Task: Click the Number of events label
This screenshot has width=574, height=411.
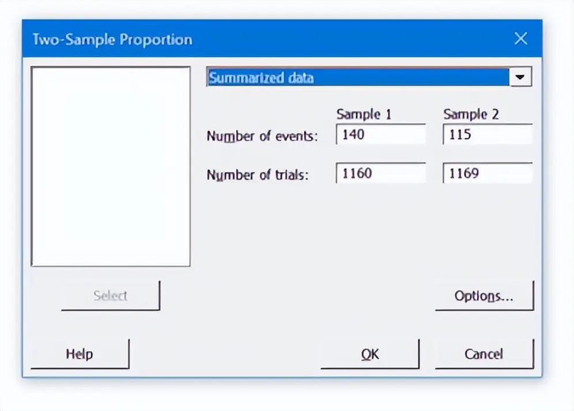Action: (x=262, y=136)
